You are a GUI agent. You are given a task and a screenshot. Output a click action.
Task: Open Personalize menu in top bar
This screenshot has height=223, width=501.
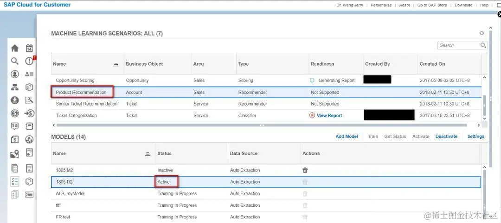click(381, 5)
